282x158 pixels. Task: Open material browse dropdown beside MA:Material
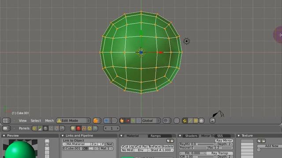(x=64, y=144)
